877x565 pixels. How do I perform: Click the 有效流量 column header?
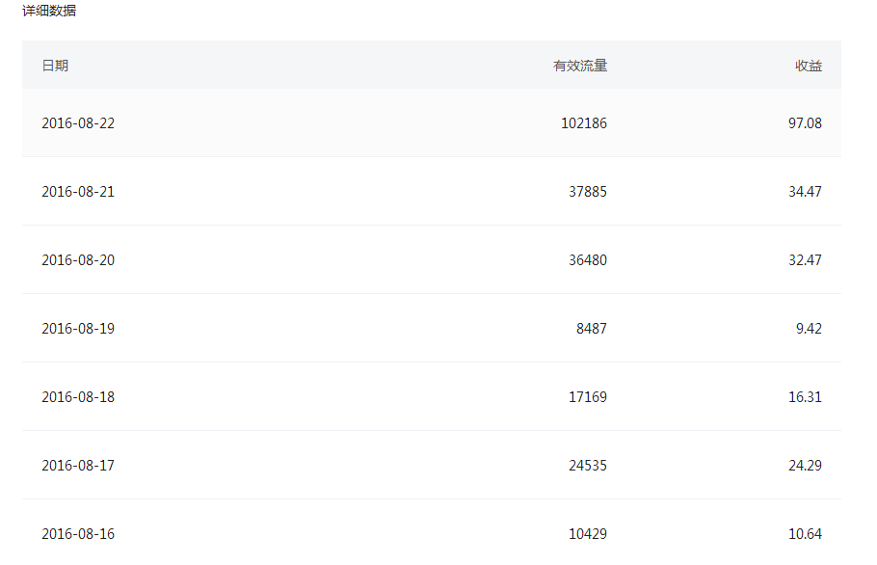[580, 66]
